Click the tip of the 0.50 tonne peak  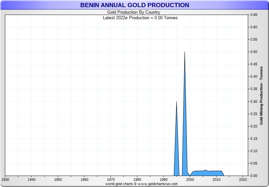[185, 52]
